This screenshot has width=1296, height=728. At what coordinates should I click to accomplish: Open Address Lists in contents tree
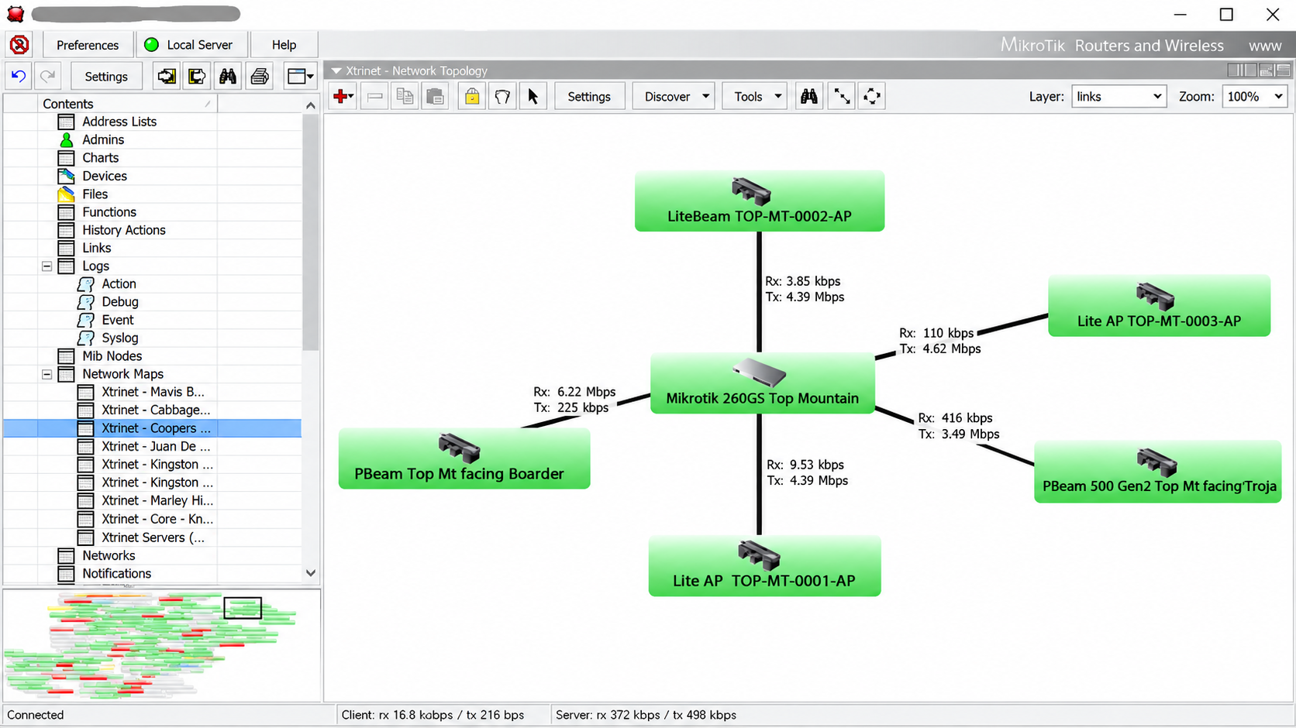pos(119,122)
